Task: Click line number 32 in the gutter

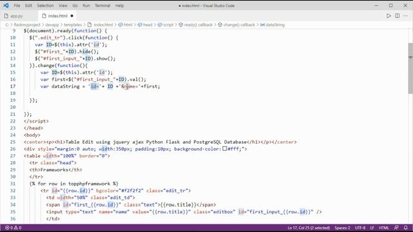Action: click(x=13, y=191)
